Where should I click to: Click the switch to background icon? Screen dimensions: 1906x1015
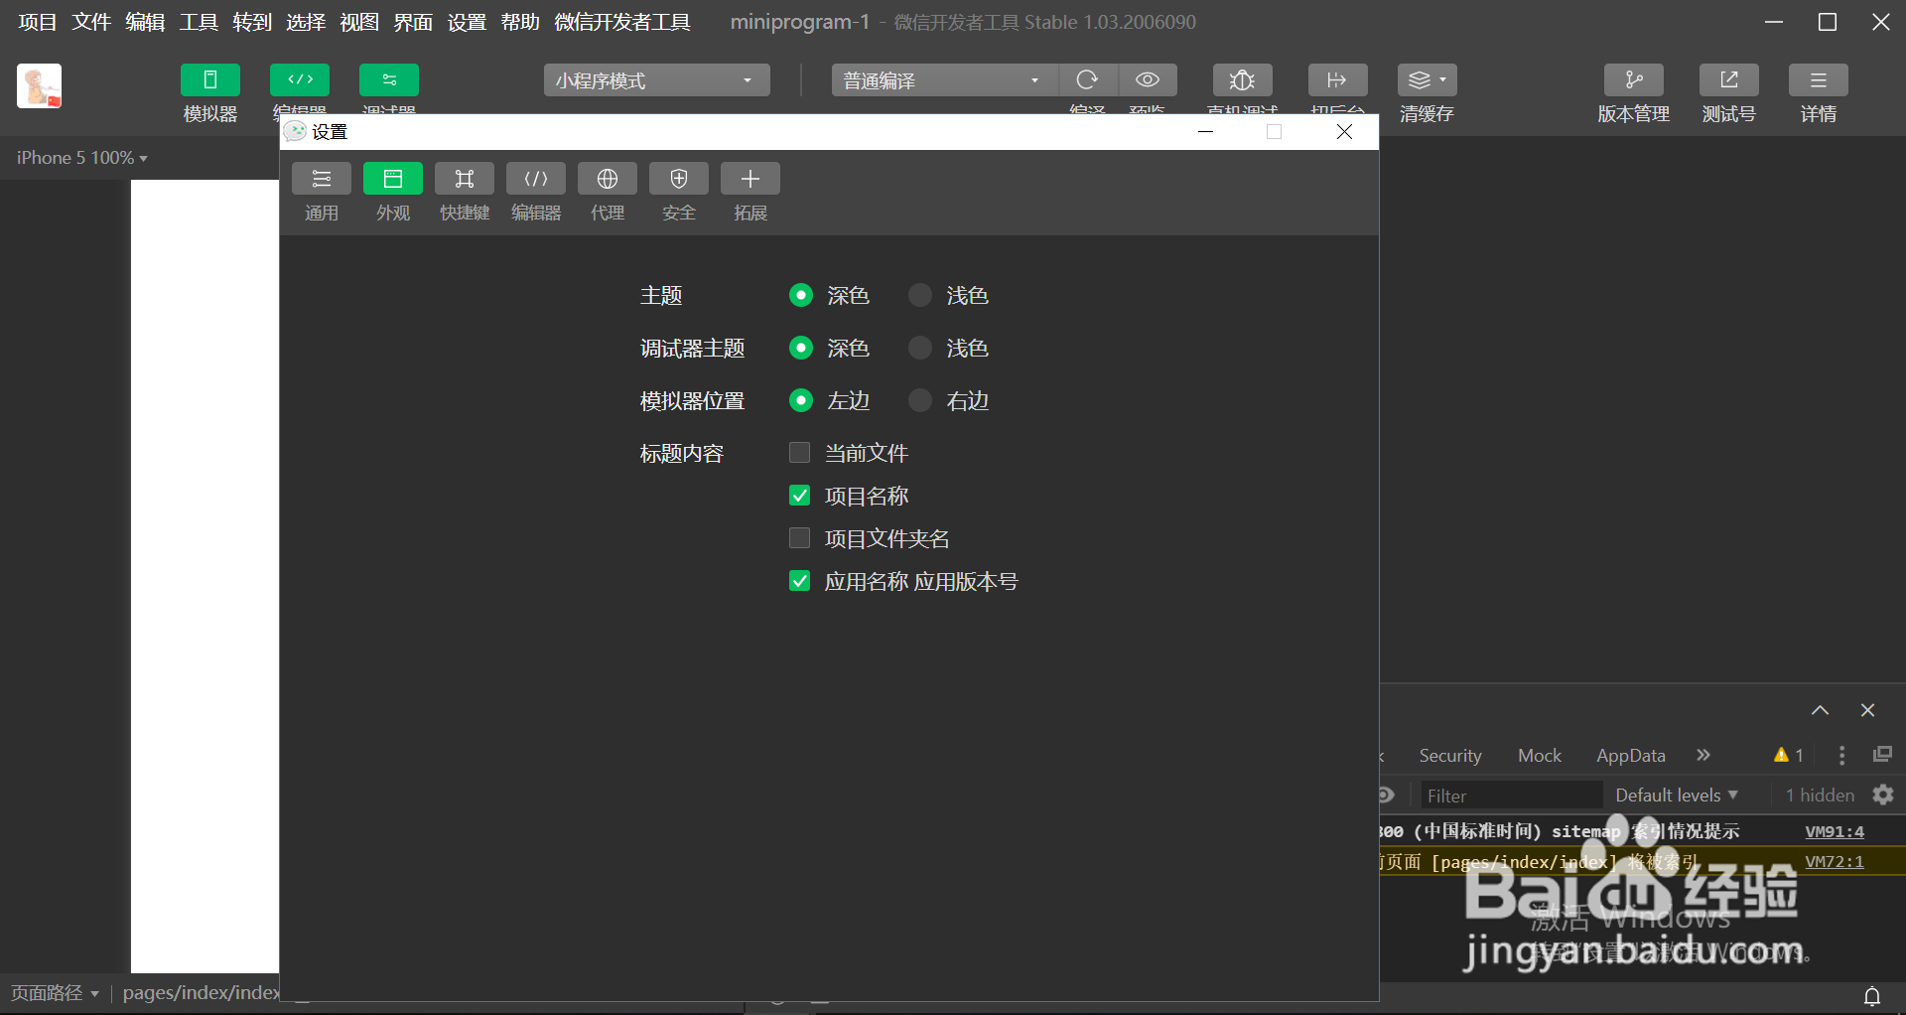point(1337,80)
